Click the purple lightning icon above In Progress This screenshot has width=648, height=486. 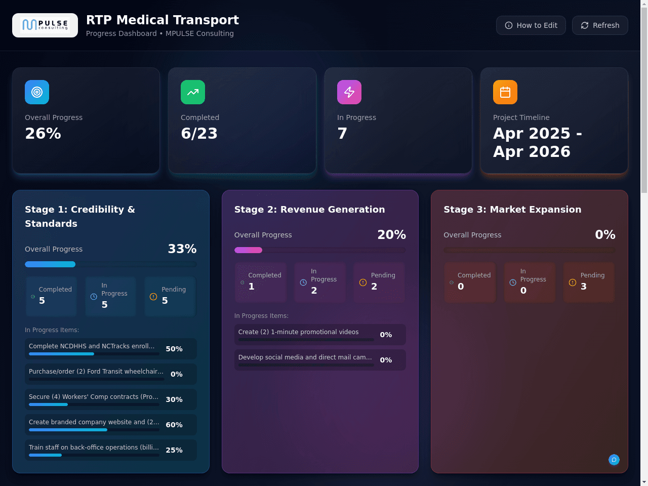tap(349, 92)
